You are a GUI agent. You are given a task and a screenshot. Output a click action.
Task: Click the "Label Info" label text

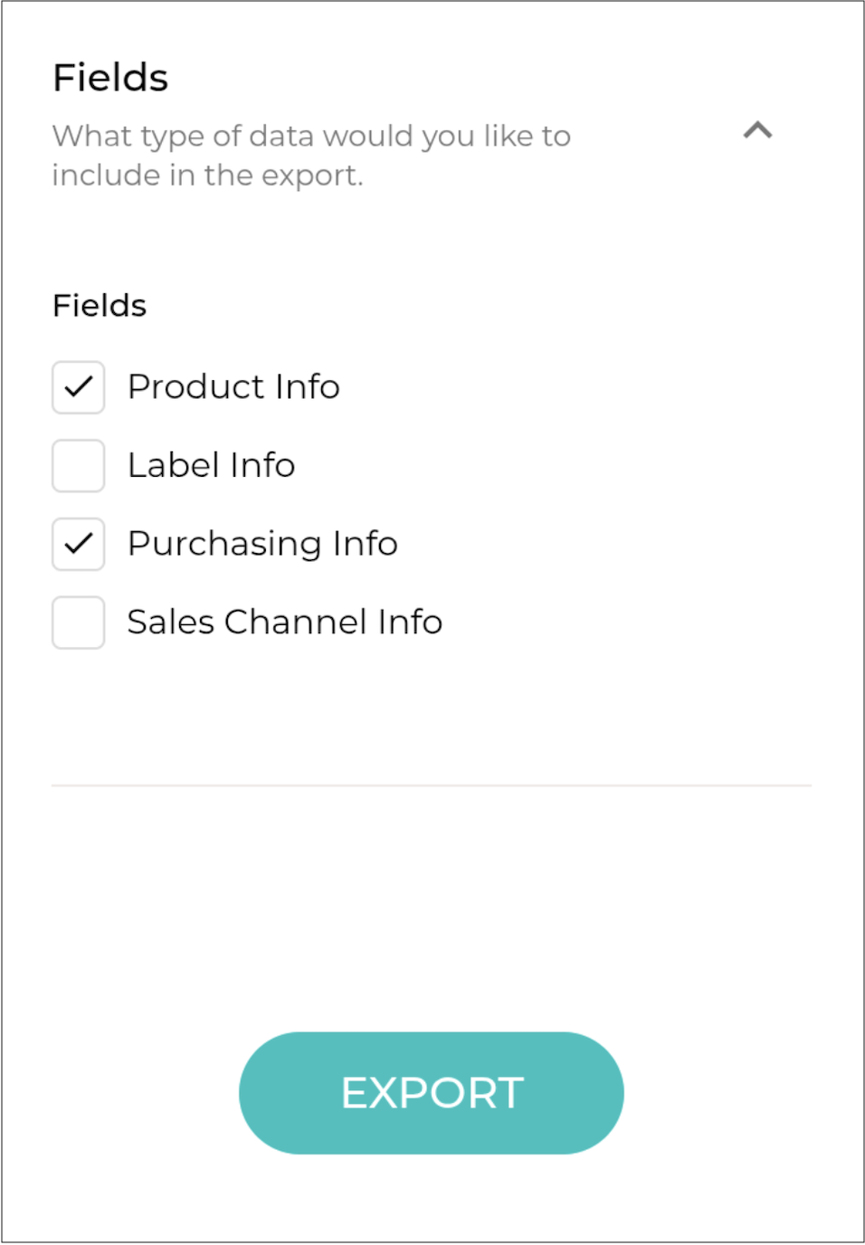pyautogui.click(x=211, y=466)
